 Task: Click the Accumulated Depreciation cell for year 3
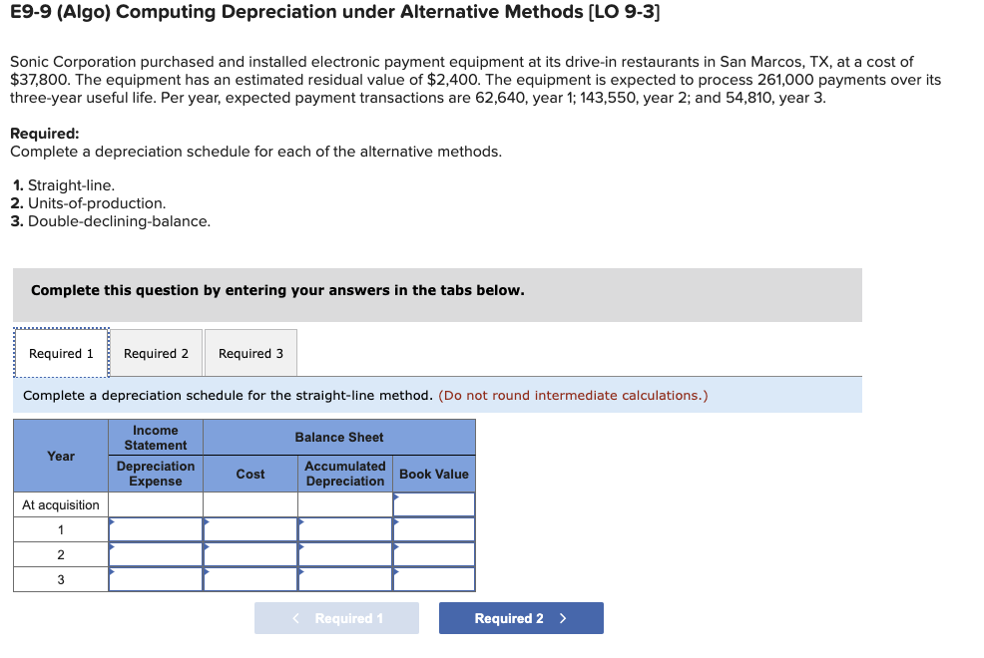(343, 578)
